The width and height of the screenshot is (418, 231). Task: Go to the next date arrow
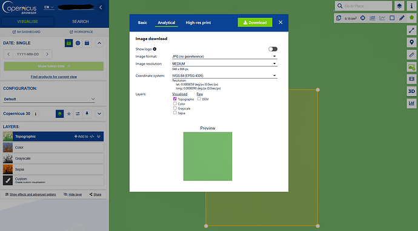click(x=47, y=54)
